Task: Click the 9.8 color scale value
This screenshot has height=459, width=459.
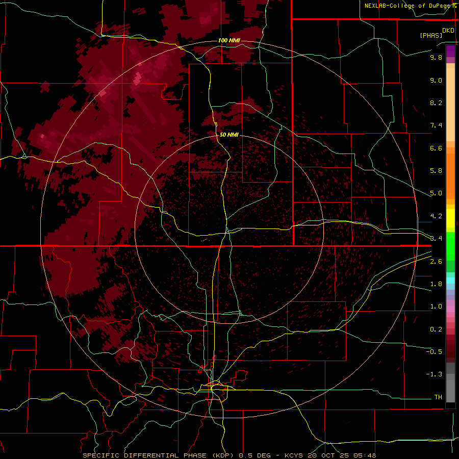Action: click(436, 57)
